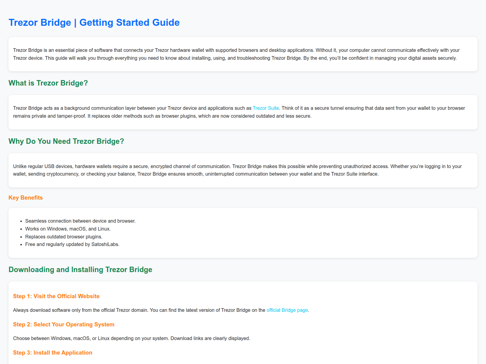Click the Getting Started Guide page title
This screenshot has height=364, width=486.
94,23
